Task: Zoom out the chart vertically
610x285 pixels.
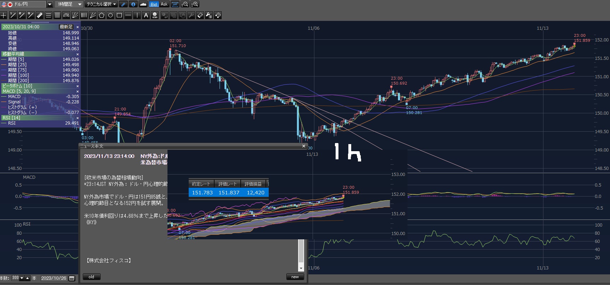Action: coord(185,4)
